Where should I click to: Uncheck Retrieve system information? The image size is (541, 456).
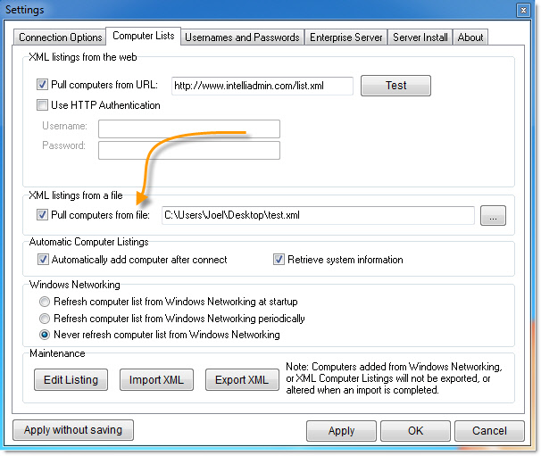pyautogui.click(x=279, y=260)
